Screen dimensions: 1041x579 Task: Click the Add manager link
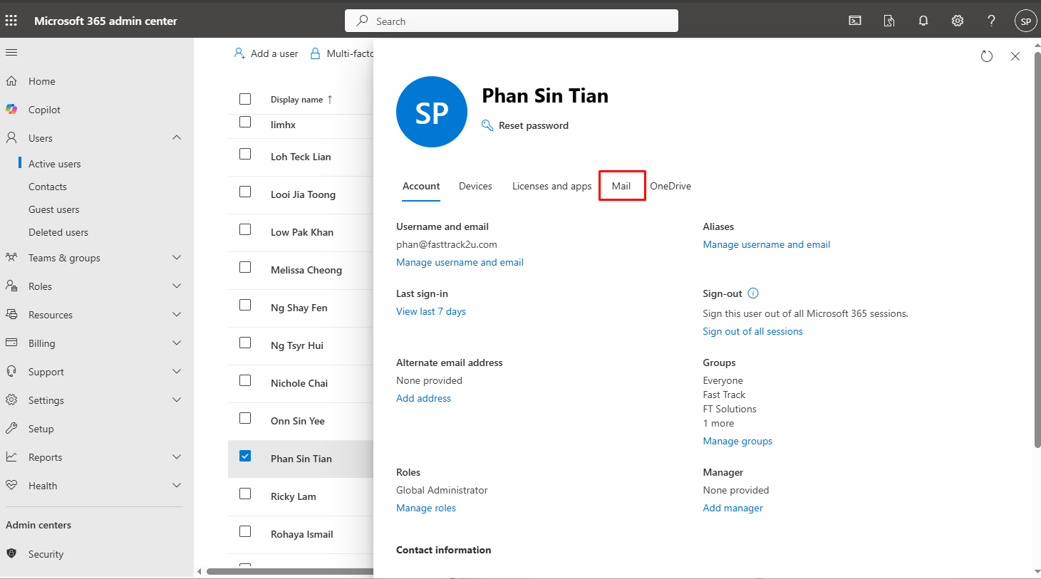[732, 508]
